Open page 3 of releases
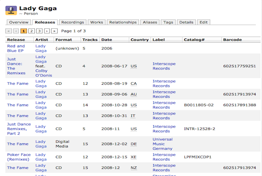 click(x=39, y=31)
